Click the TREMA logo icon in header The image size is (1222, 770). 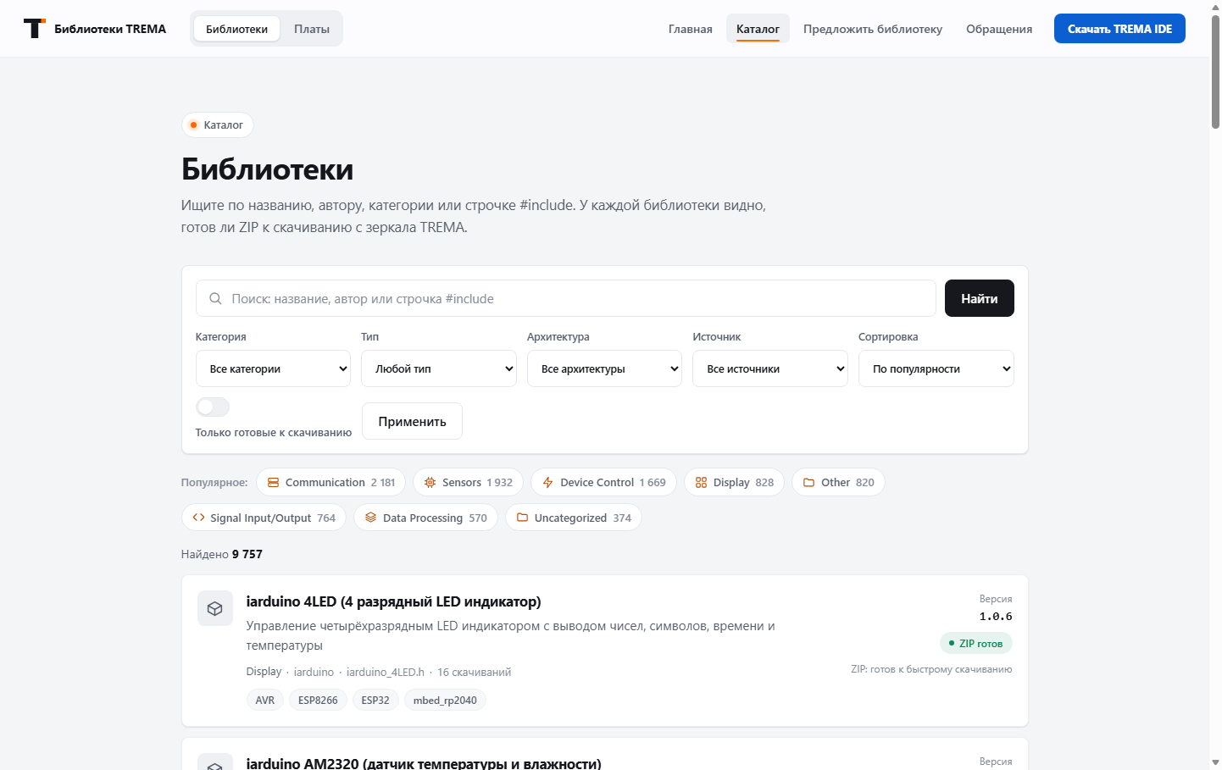click(34, 29)
